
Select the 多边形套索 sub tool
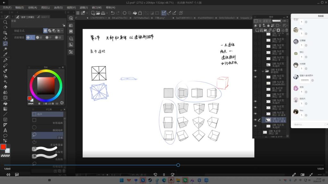point(47,143)
